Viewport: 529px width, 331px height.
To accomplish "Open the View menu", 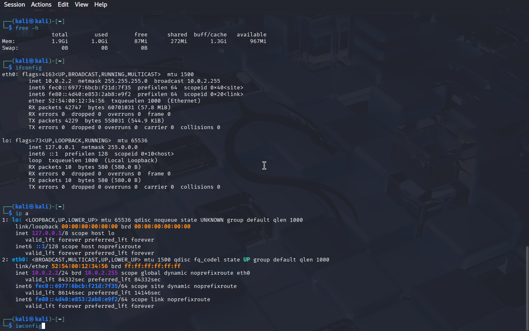I will point(81,5).
